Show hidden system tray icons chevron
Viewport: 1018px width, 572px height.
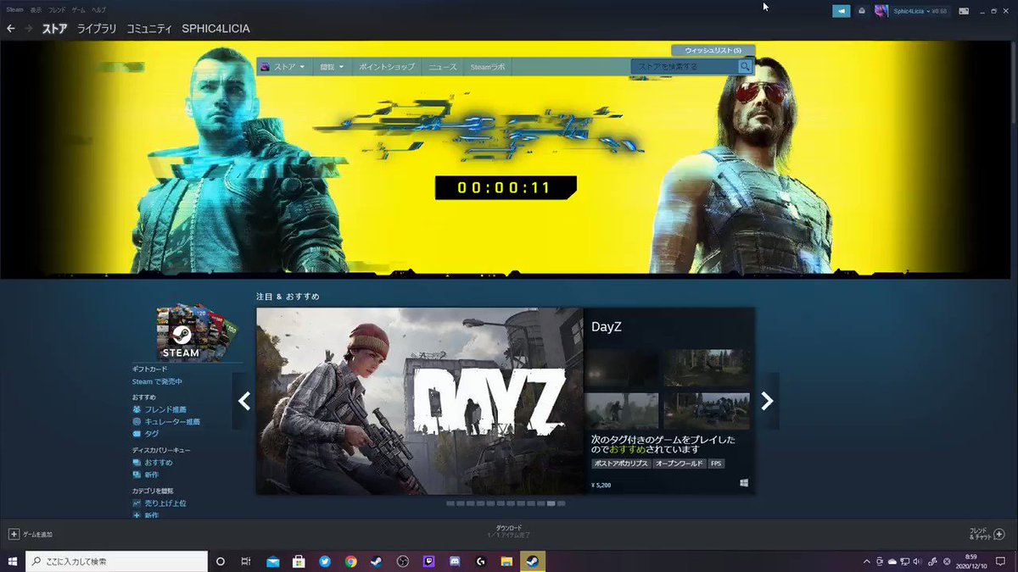pyautogui.click(x=865, y=561)
